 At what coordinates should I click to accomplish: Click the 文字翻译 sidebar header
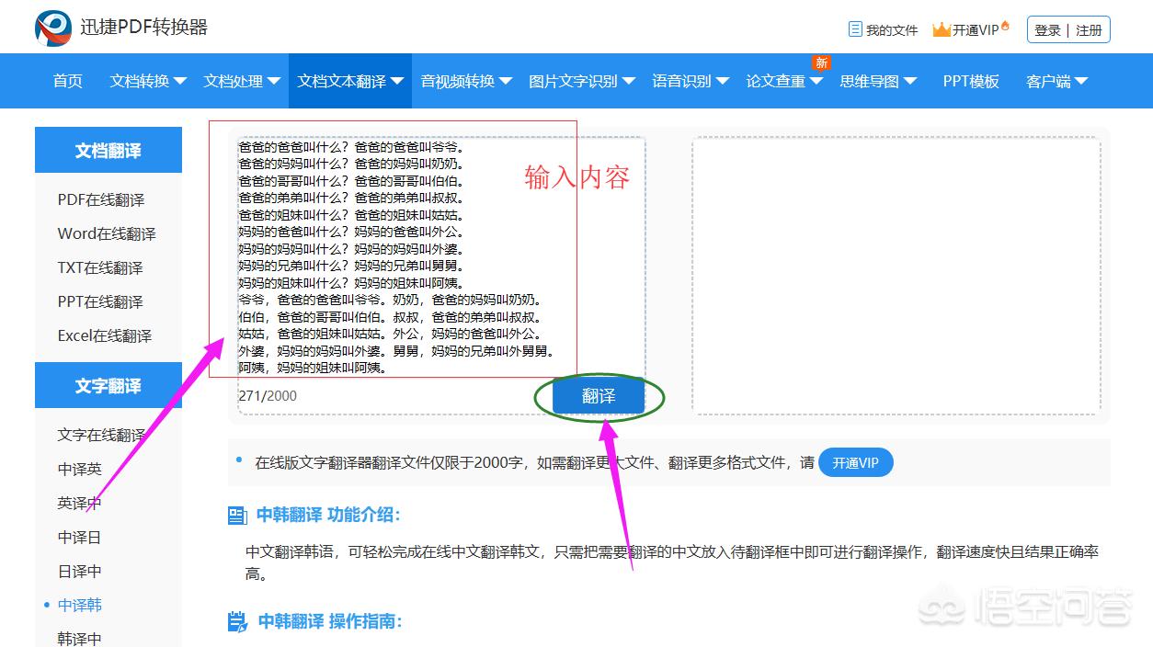[108, 385]
